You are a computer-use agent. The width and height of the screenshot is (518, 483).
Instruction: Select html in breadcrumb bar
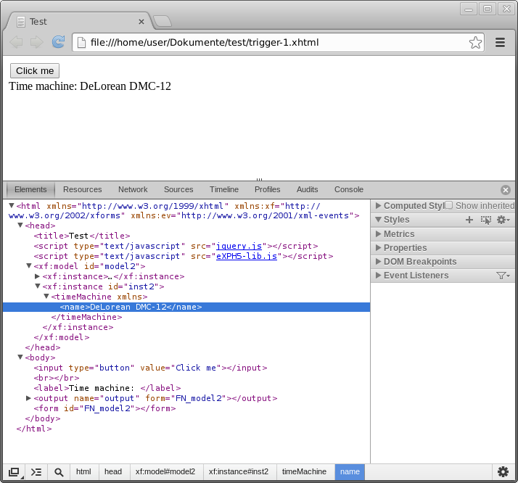point(83,472)
